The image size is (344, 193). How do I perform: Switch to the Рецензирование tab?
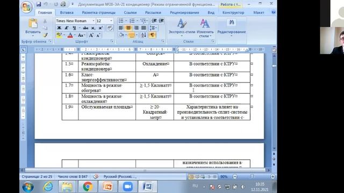(184, 12)
